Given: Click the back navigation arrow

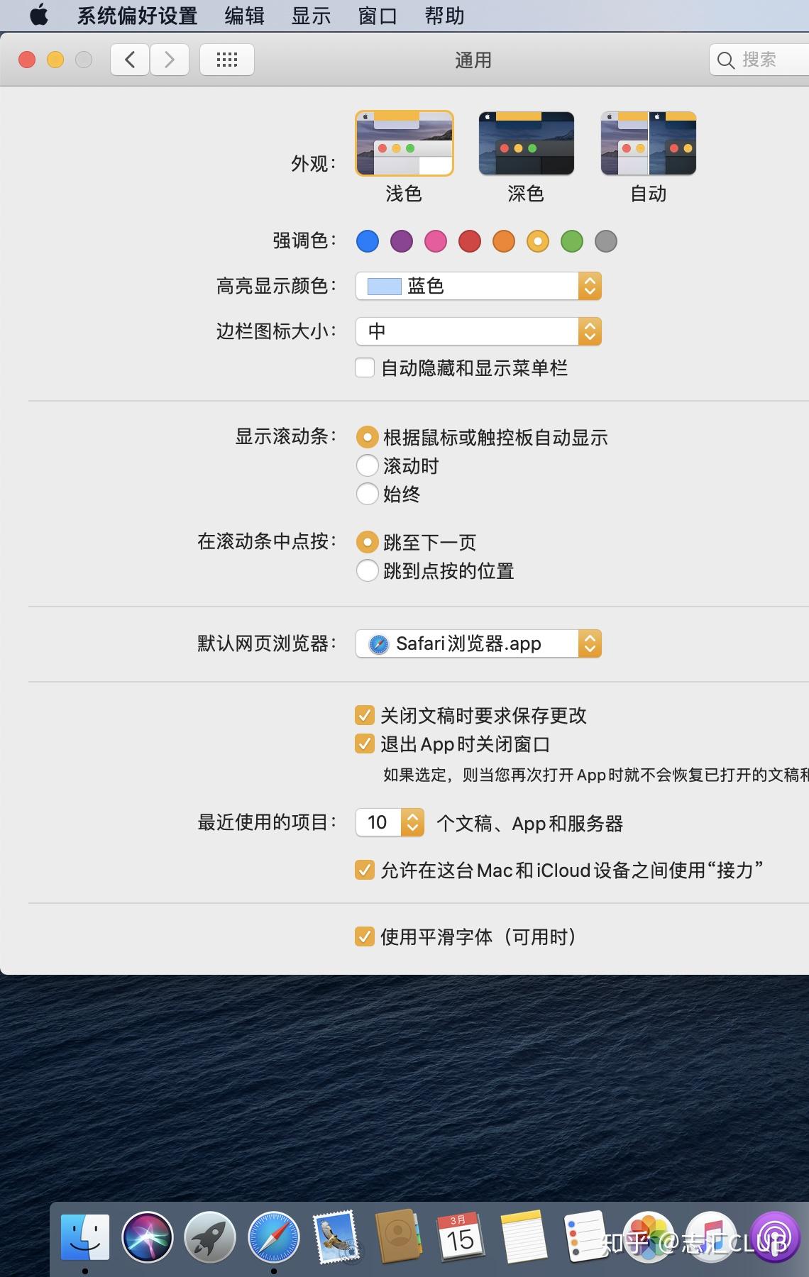Looking at the screenshot, I should coord(129,60).
